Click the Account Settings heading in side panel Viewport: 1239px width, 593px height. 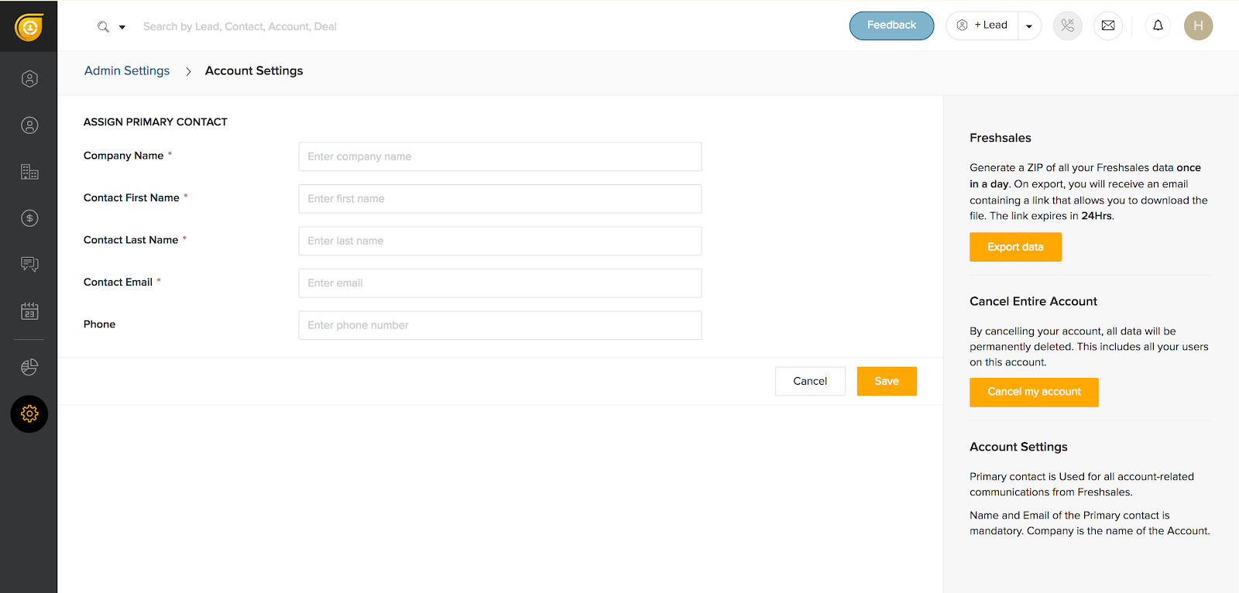(x=1018, y=447)
